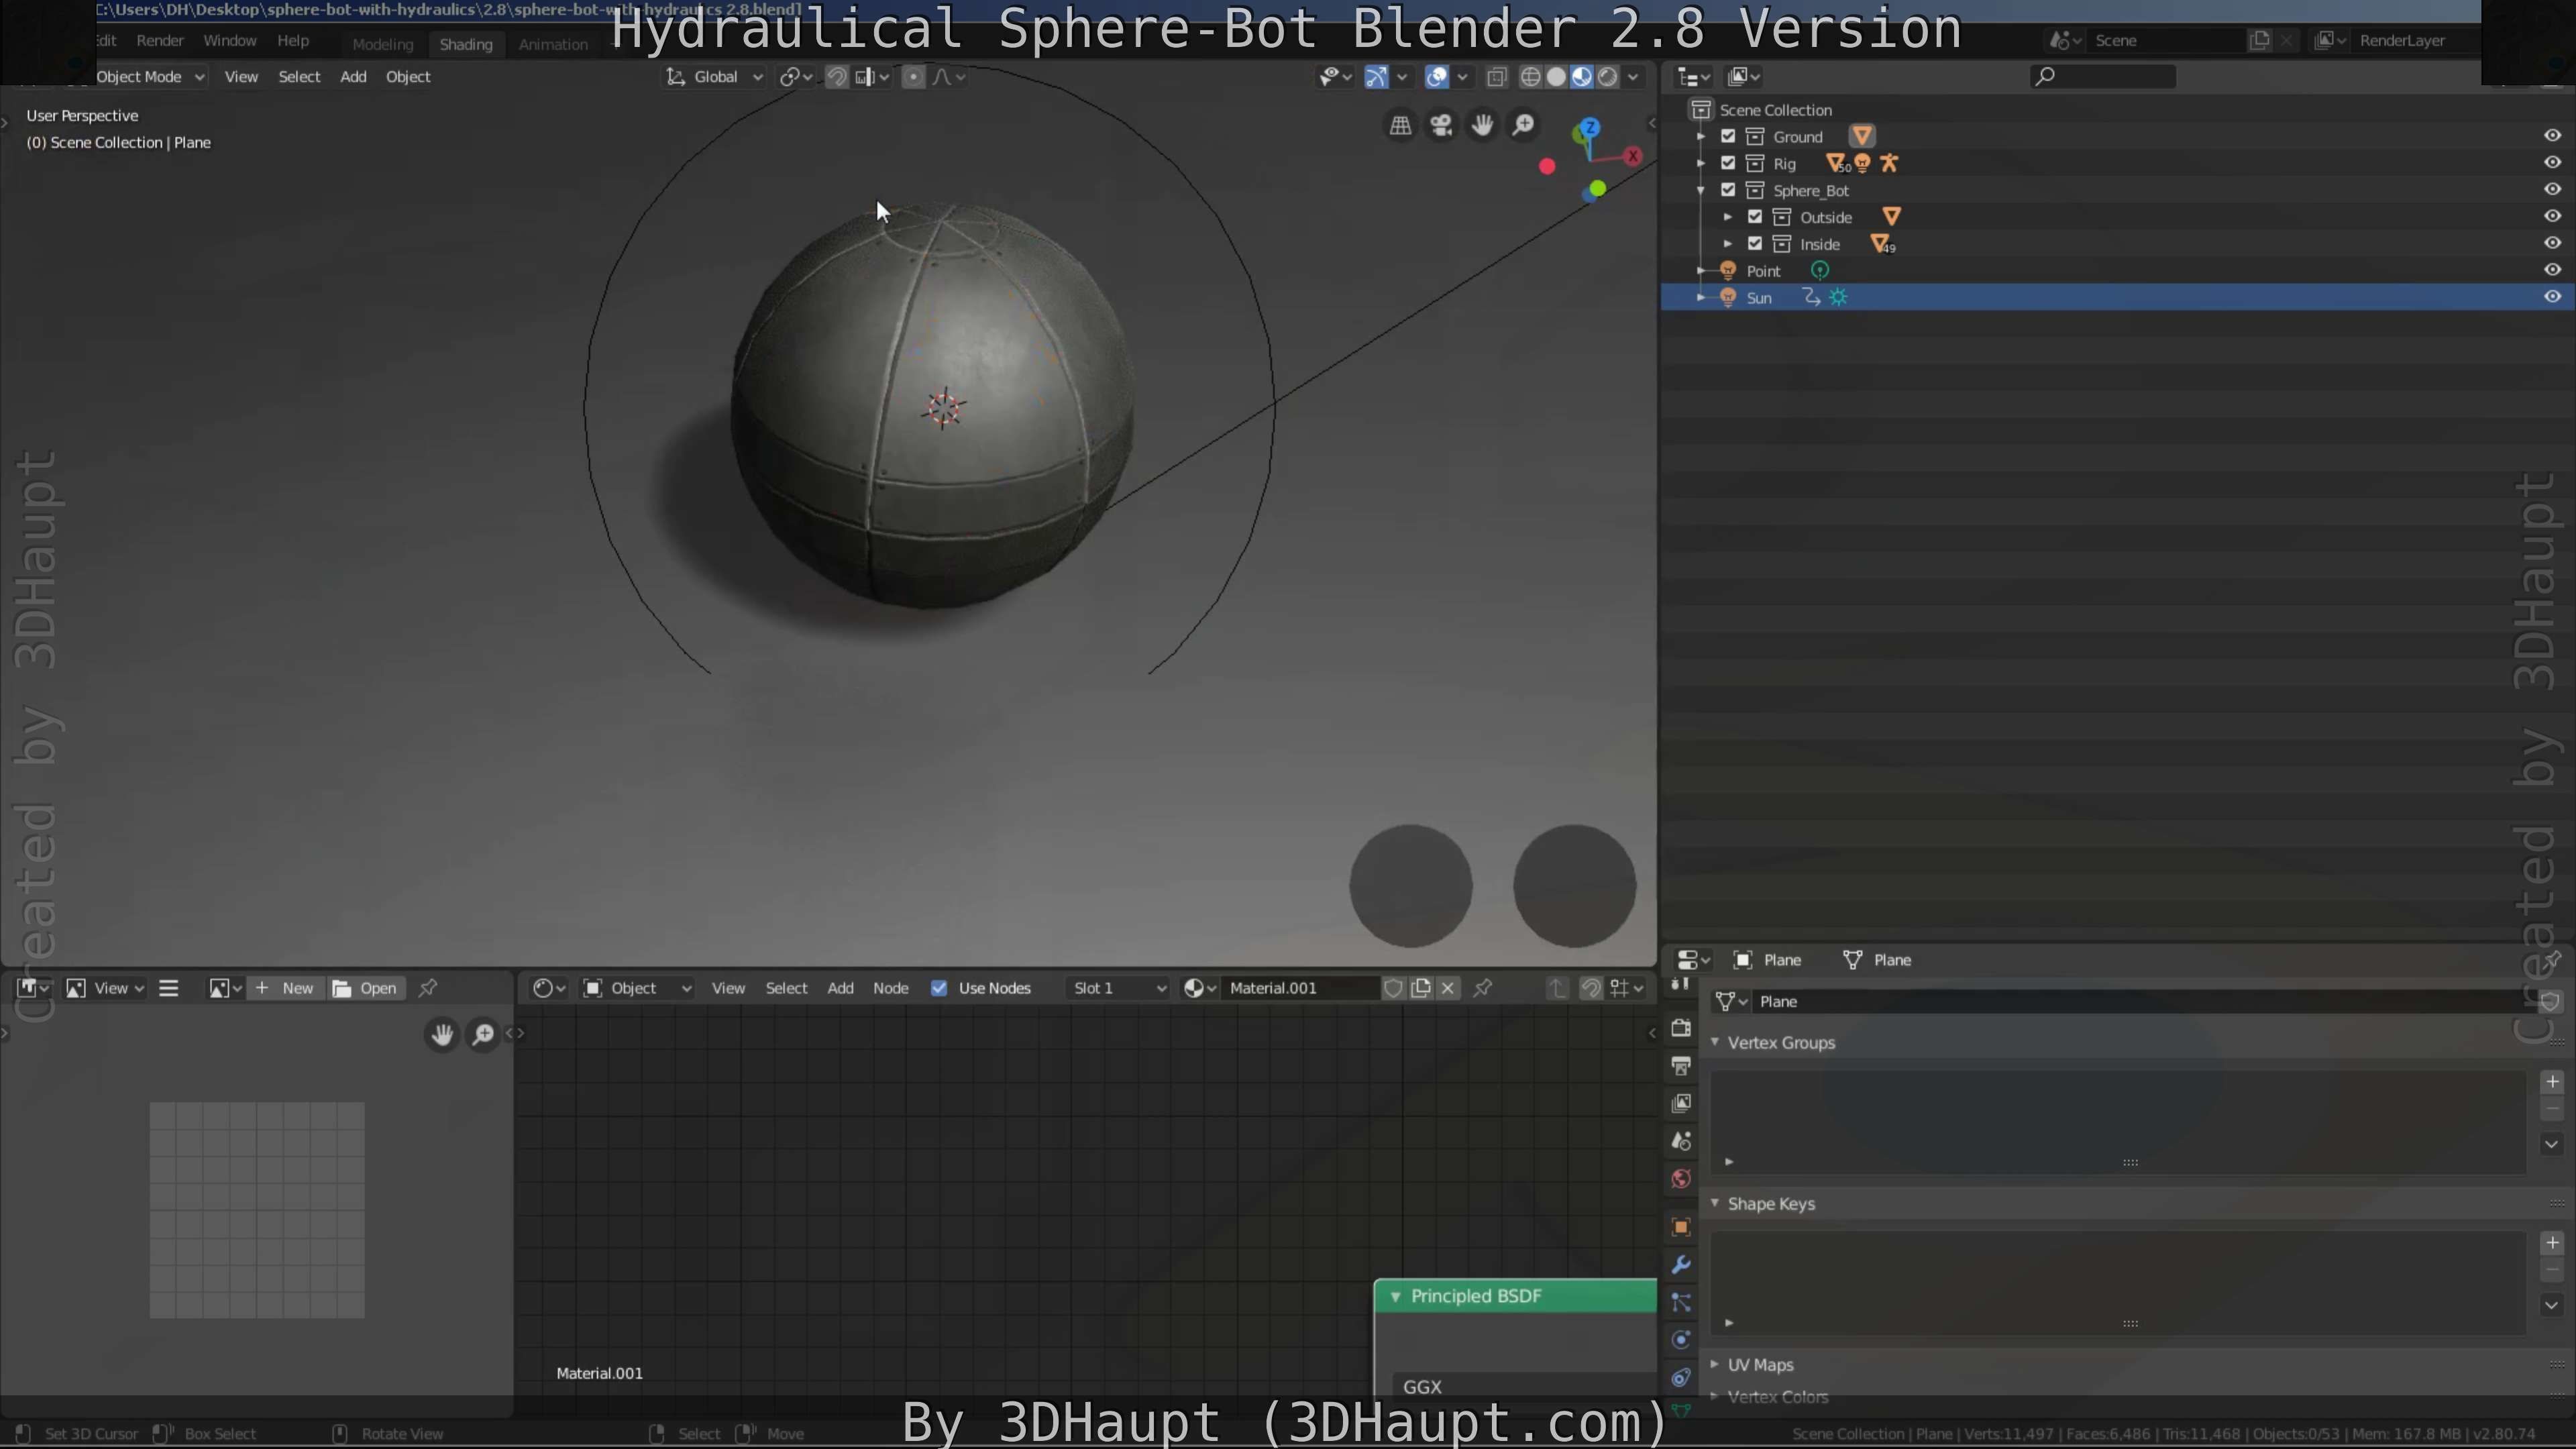Screen dimensions: 2576x1449
Task: Hide the Sun object with eye icon
Action: (2552, 297)
